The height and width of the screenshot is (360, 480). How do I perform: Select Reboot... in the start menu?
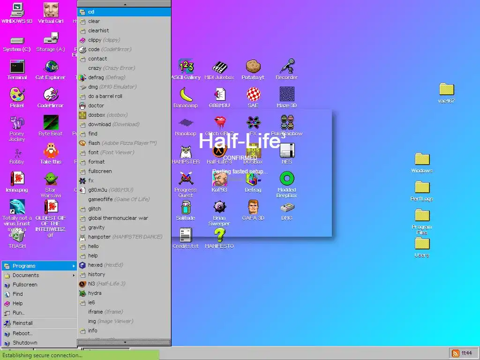[x=40, y=333]
